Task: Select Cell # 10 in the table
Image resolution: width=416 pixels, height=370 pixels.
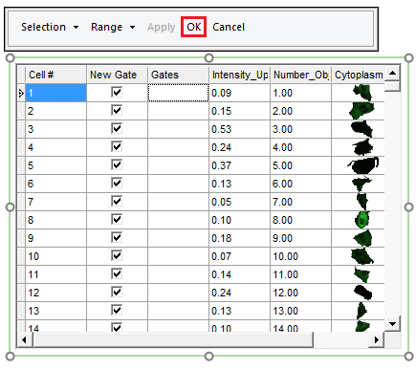Action: click(x=55, y=256)
